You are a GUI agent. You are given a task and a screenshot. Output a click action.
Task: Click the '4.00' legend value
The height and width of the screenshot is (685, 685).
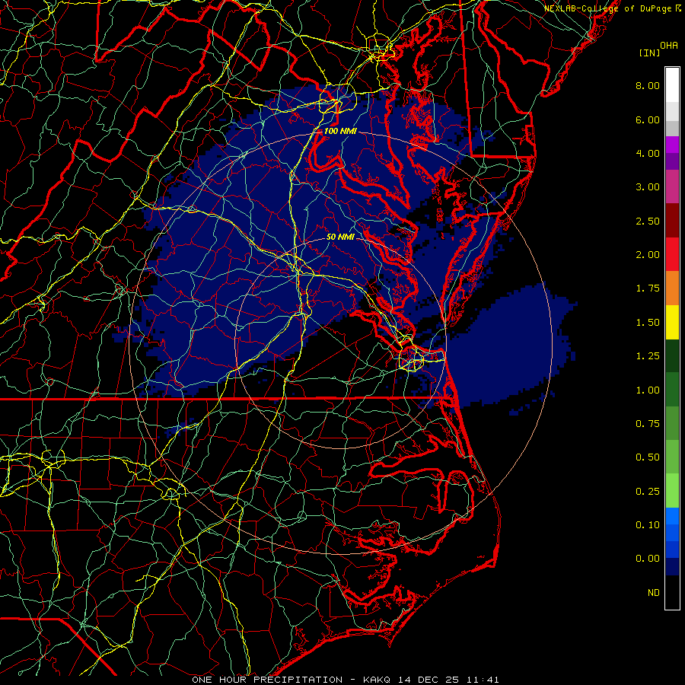tap(648, 153)
